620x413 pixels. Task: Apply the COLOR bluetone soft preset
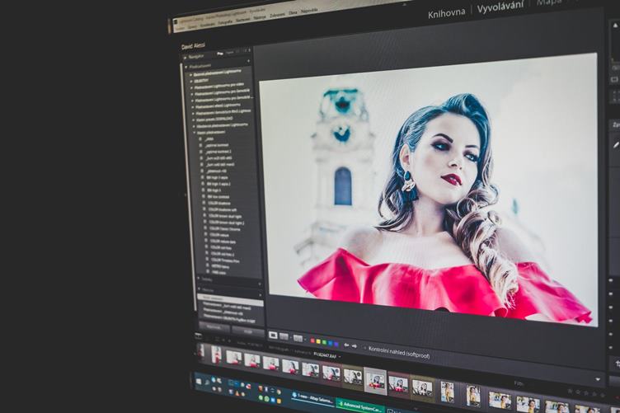tap(223, 210)
